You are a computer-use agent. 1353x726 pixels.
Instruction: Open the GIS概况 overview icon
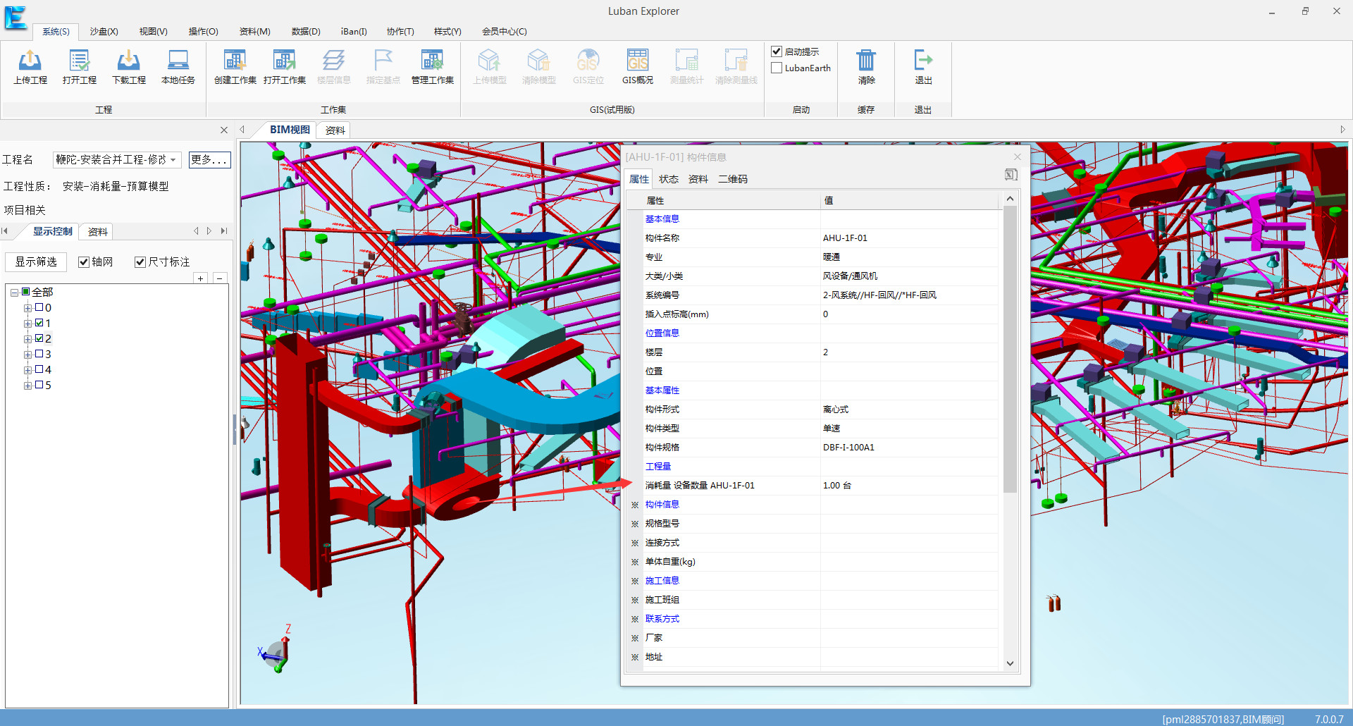pos(638,61)
